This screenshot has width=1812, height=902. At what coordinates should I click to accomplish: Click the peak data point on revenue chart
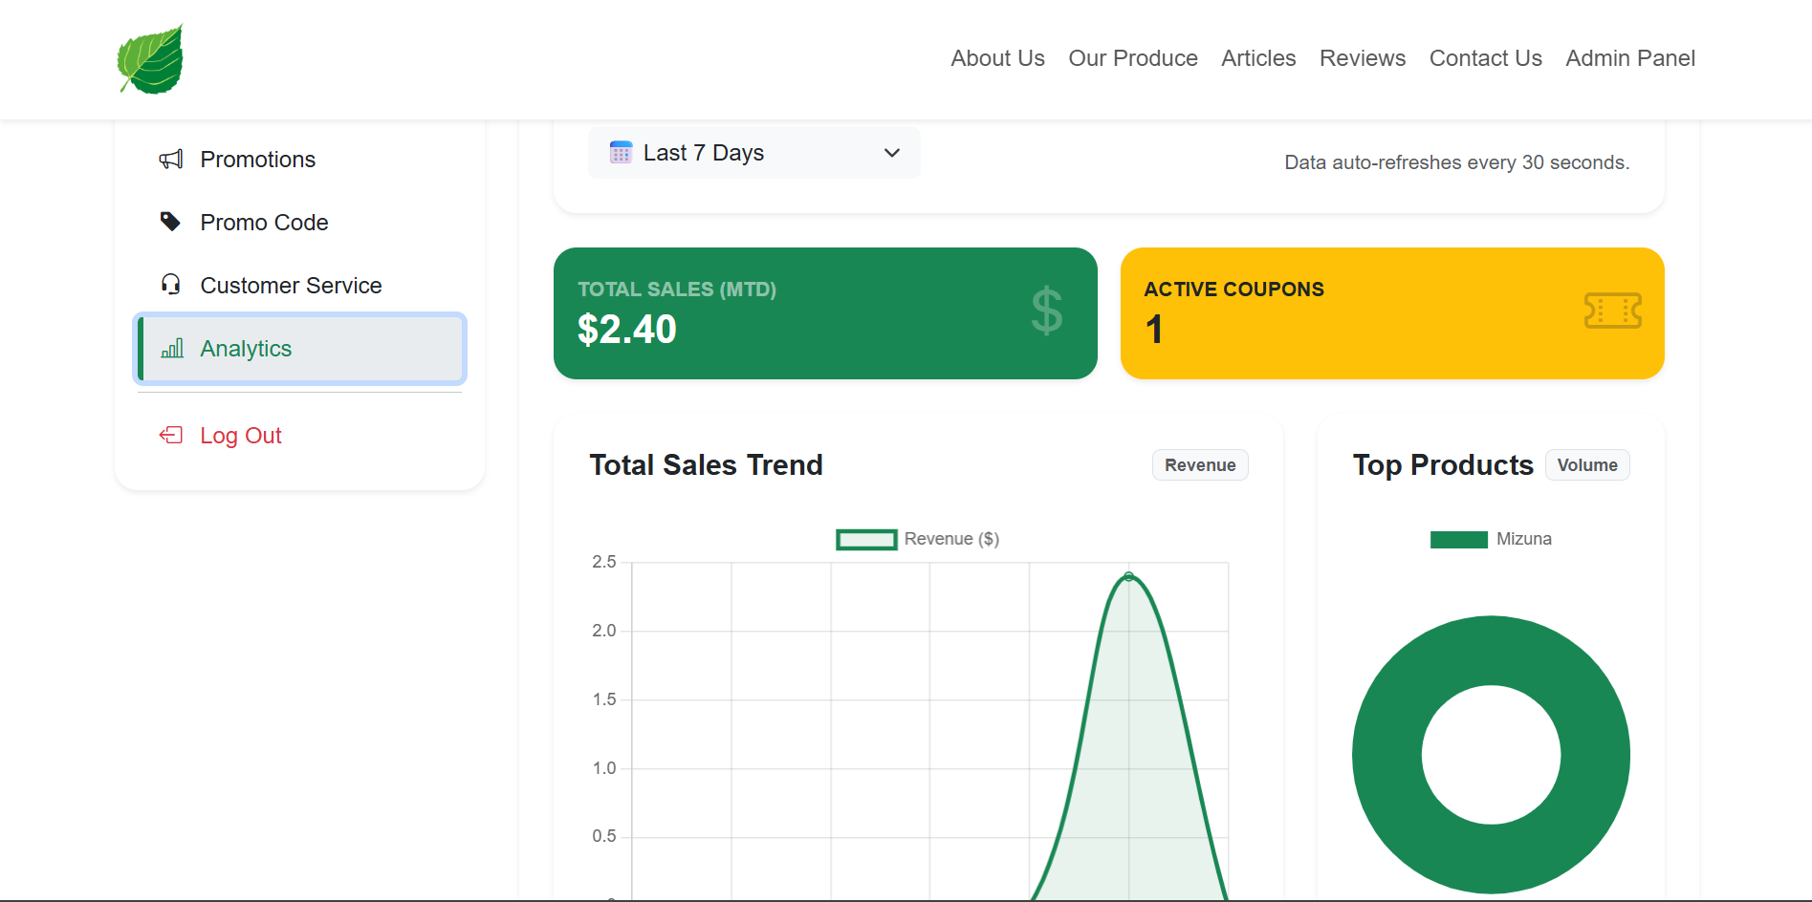click(1129, 576)
